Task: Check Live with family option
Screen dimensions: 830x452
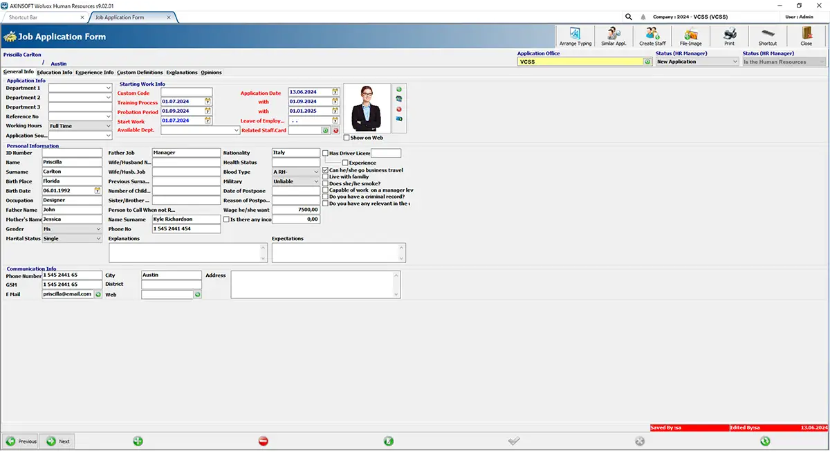Action: [x=326, y=177]
